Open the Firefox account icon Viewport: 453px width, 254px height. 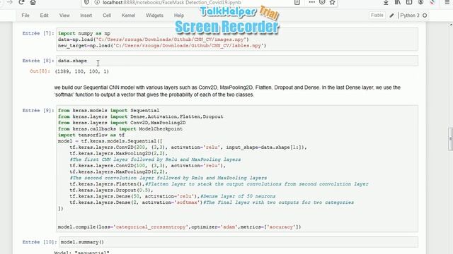(420, 2)
